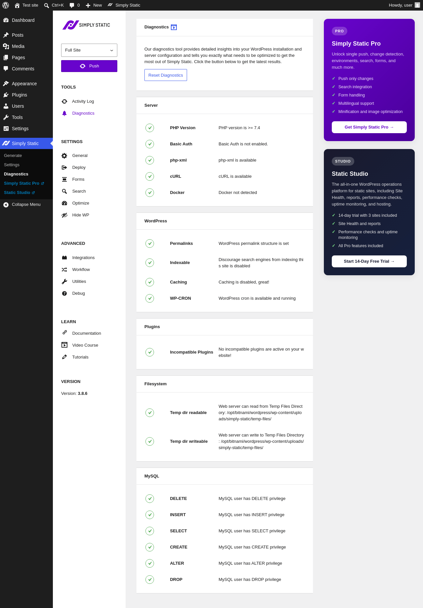Click the WP-CRON status check mark
Viewport: 423px width, 608px height.
[x=150, y=298]
